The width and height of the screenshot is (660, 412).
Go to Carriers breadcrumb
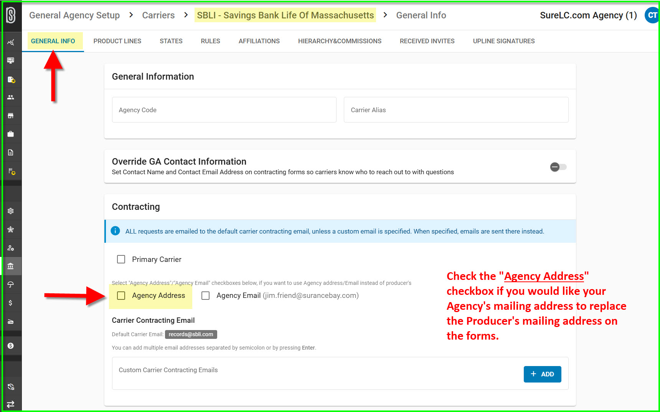coord(158,15)
